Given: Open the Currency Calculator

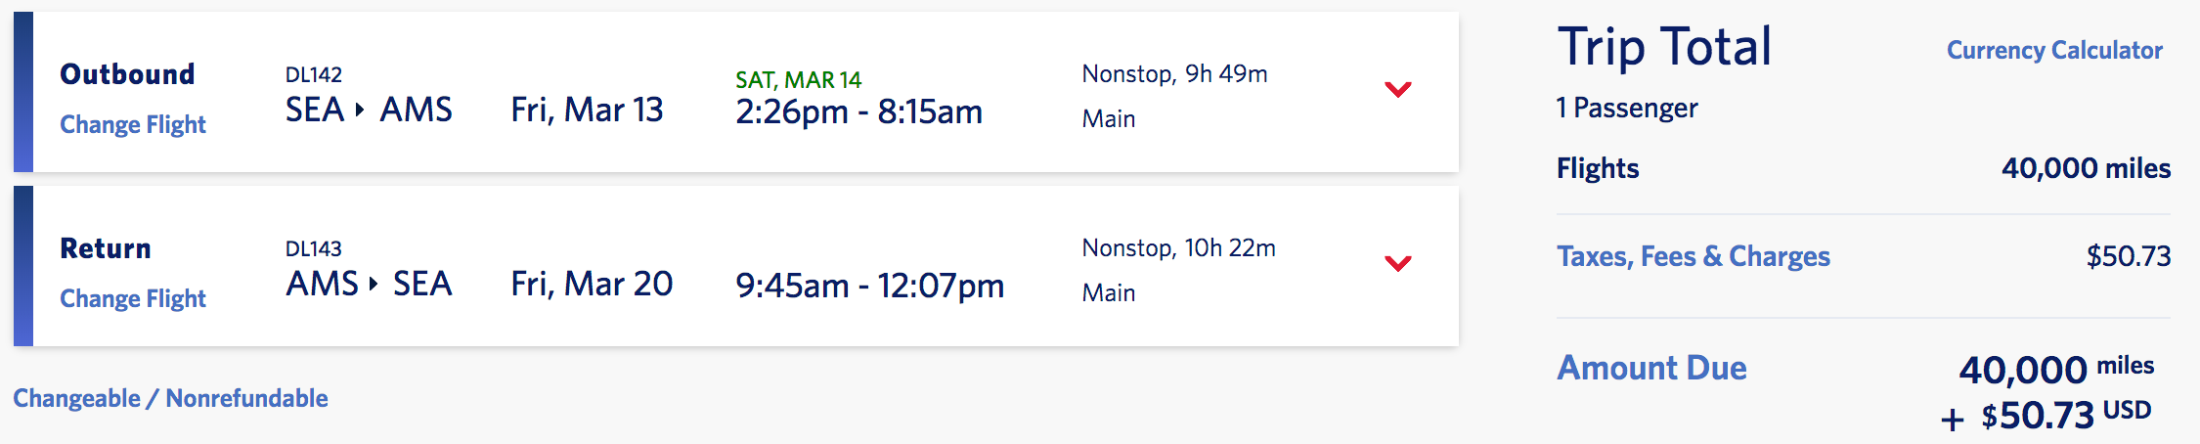Looking at the screenshot, I should [x=2054, y=50].
